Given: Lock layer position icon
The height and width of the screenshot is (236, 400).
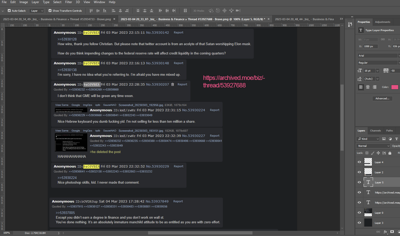Looking at the screenshot, I should 378,153.
